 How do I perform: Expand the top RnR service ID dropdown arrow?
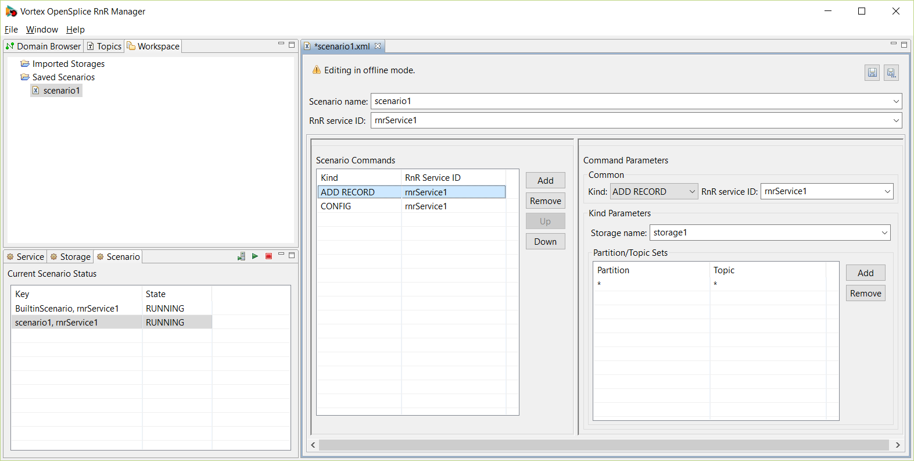point(896,120)
